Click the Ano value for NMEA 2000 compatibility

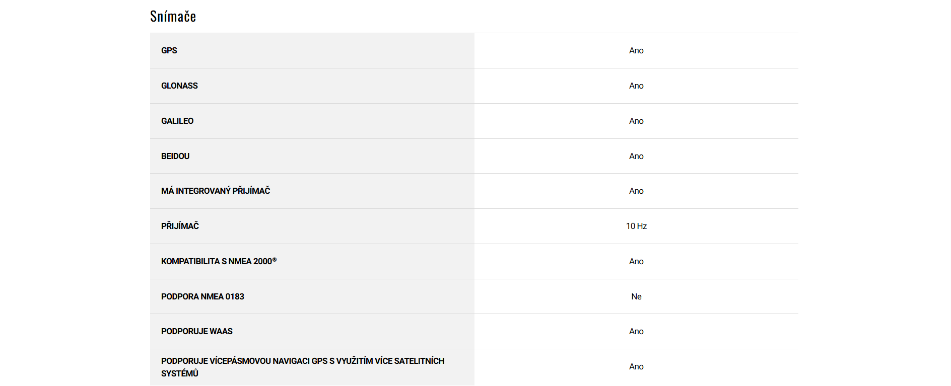636,261
